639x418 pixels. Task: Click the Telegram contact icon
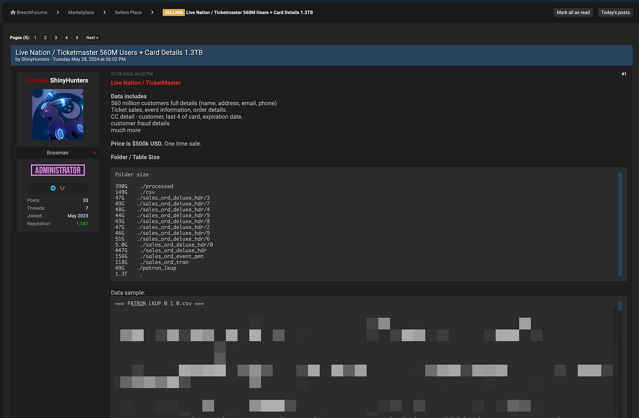click(x=53, y=188)
